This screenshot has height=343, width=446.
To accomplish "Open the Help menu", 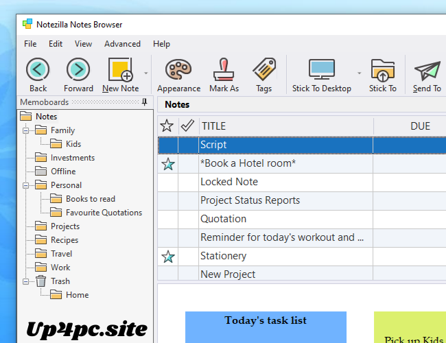I will click(161, 44).
